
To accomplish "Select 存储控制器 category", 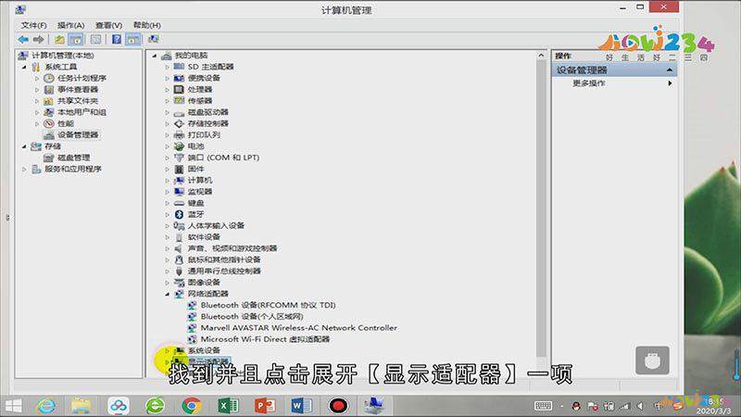I will point(207,123).
